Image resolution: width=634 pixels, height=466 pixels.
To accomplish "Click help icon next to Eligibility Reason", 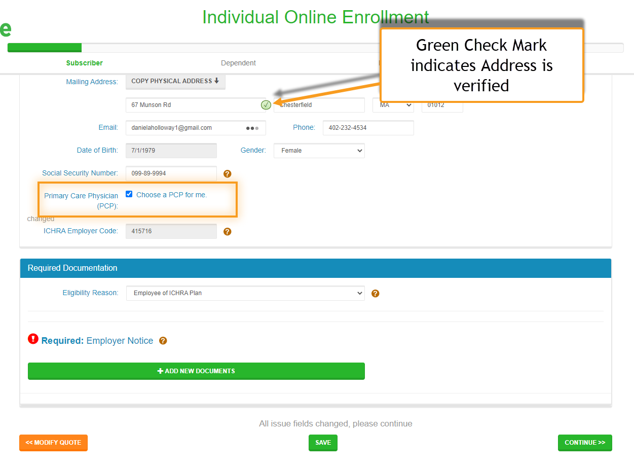I will (375, 293).
